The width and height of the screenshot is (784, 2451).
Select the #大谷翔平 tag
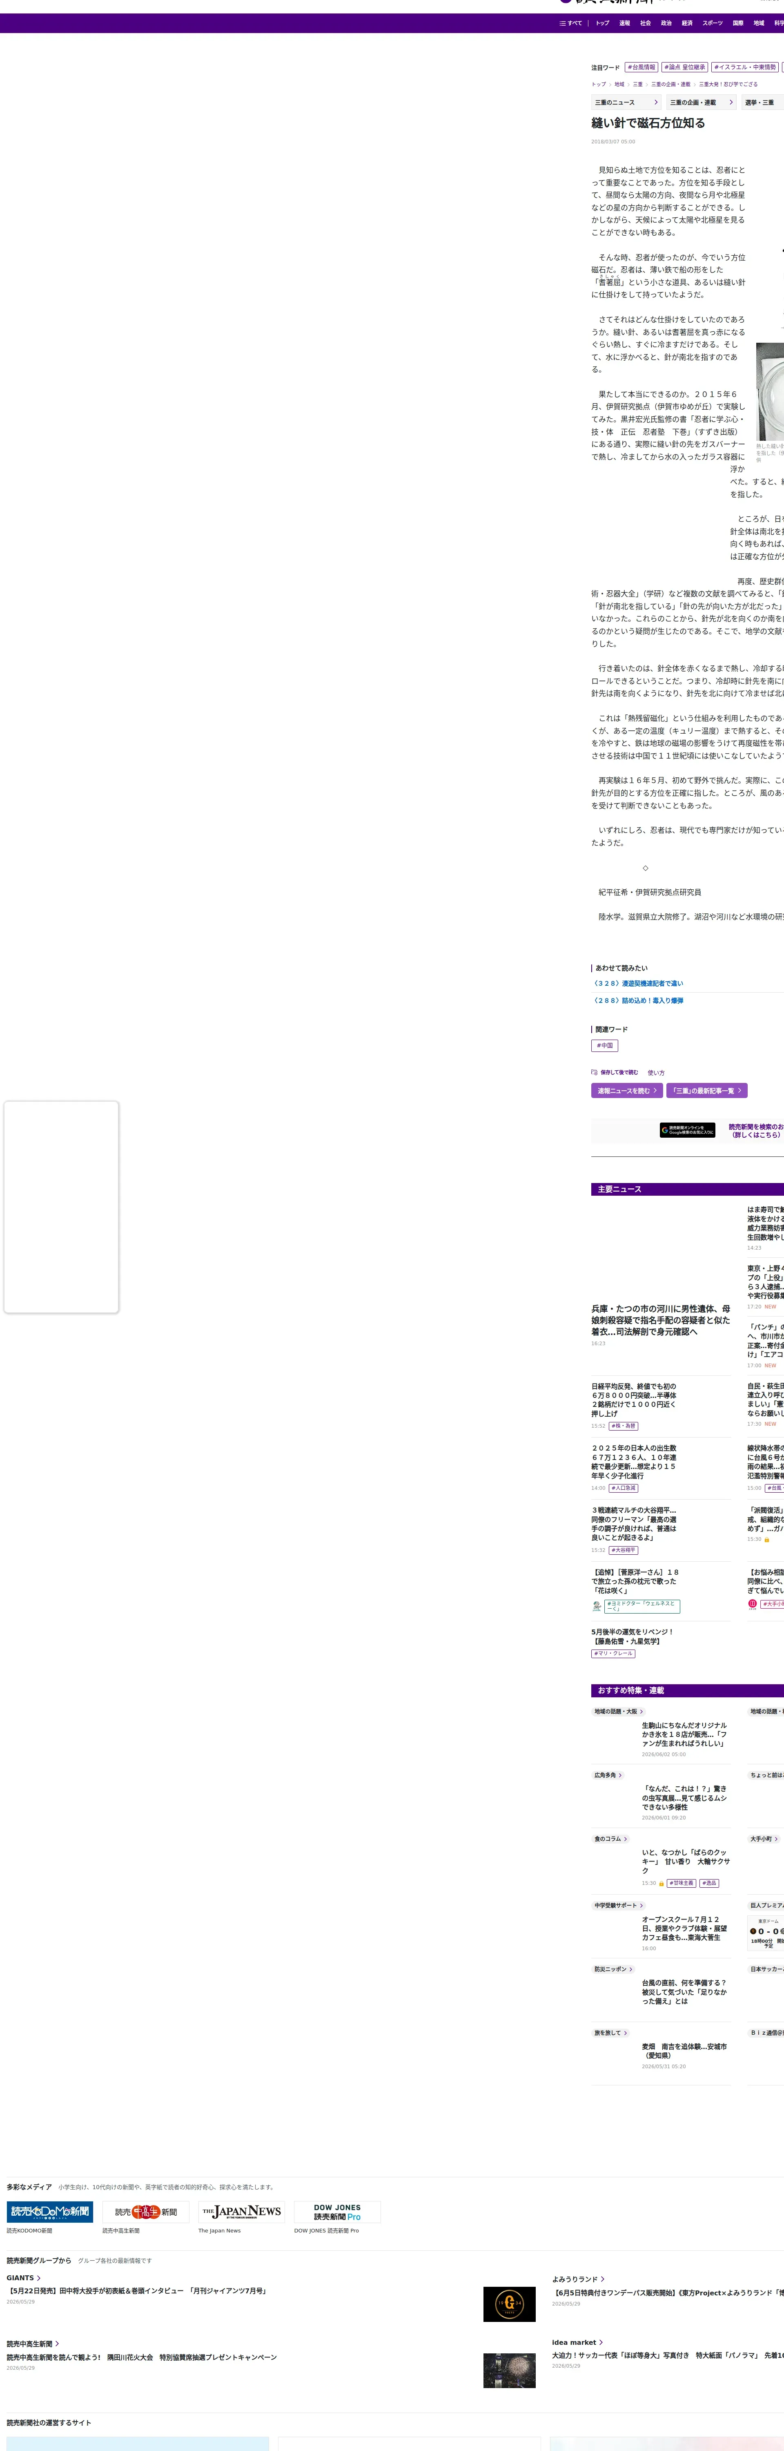click(623, 1550)
